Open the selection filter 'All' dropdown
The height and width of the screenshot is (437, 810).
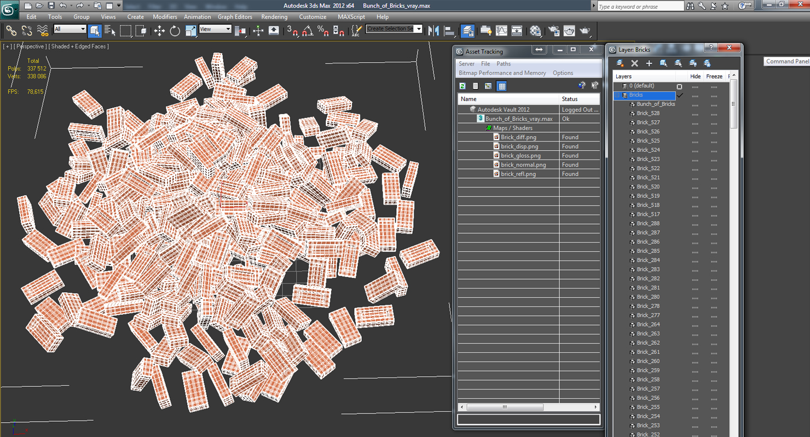click(x=70, y=29)
